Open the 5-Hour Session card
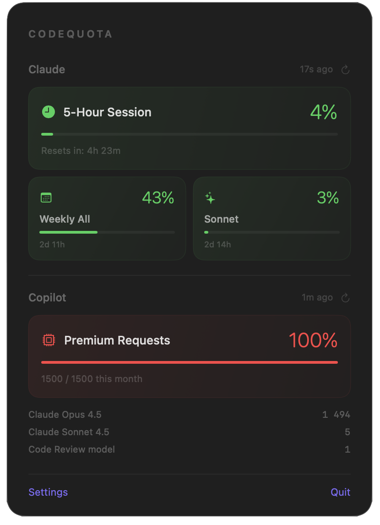This screenshot has height=525, width=380. (x=189, y=128)
